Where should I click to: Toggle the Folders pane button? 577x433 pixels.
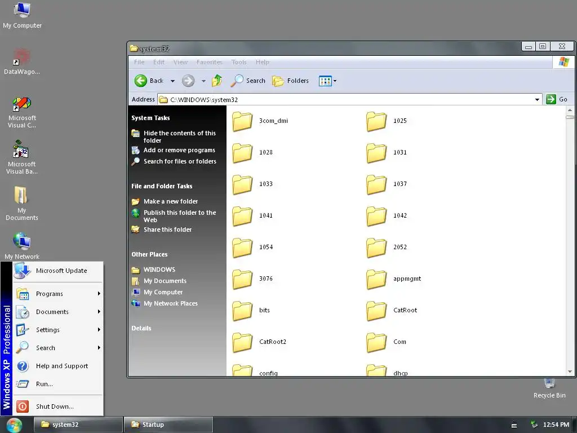[290, 81]
